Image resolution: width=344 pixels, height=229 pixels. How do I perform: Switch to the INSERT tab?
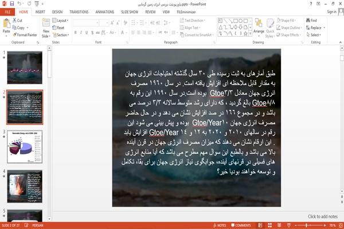tap(40, 12)
